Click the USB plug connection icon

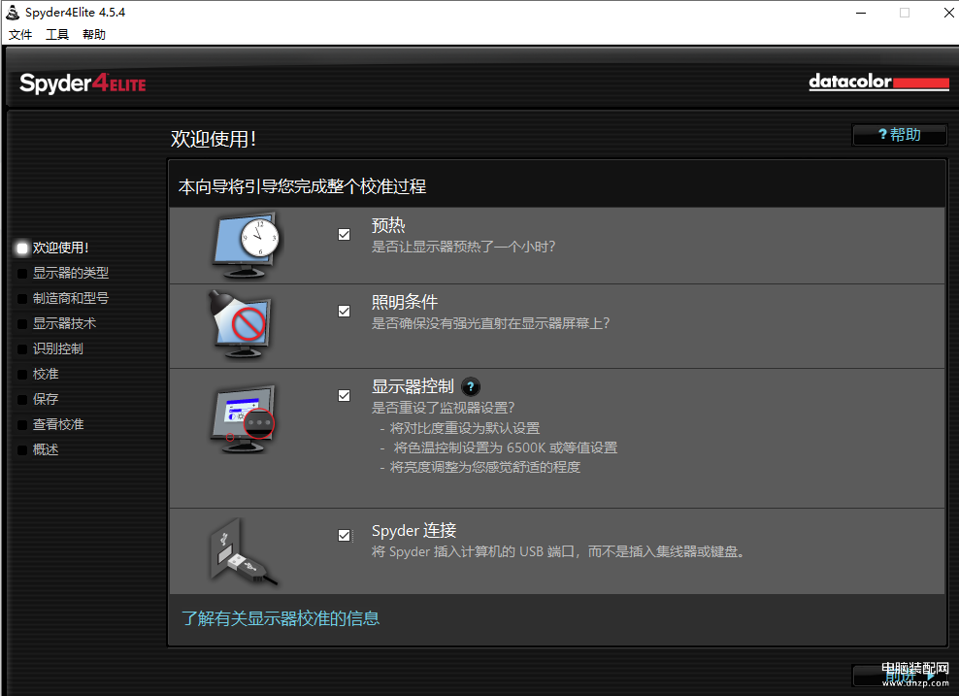click(x=243, y=552)
